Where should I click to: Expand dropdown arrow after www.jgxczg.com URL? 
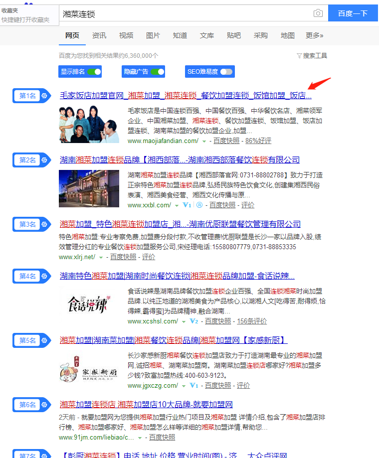coord(184,386)
